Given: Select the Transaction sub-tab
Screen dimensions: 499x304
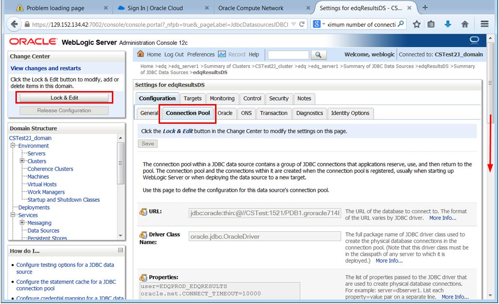Looking at the screenshot, I should click(274, 113).
